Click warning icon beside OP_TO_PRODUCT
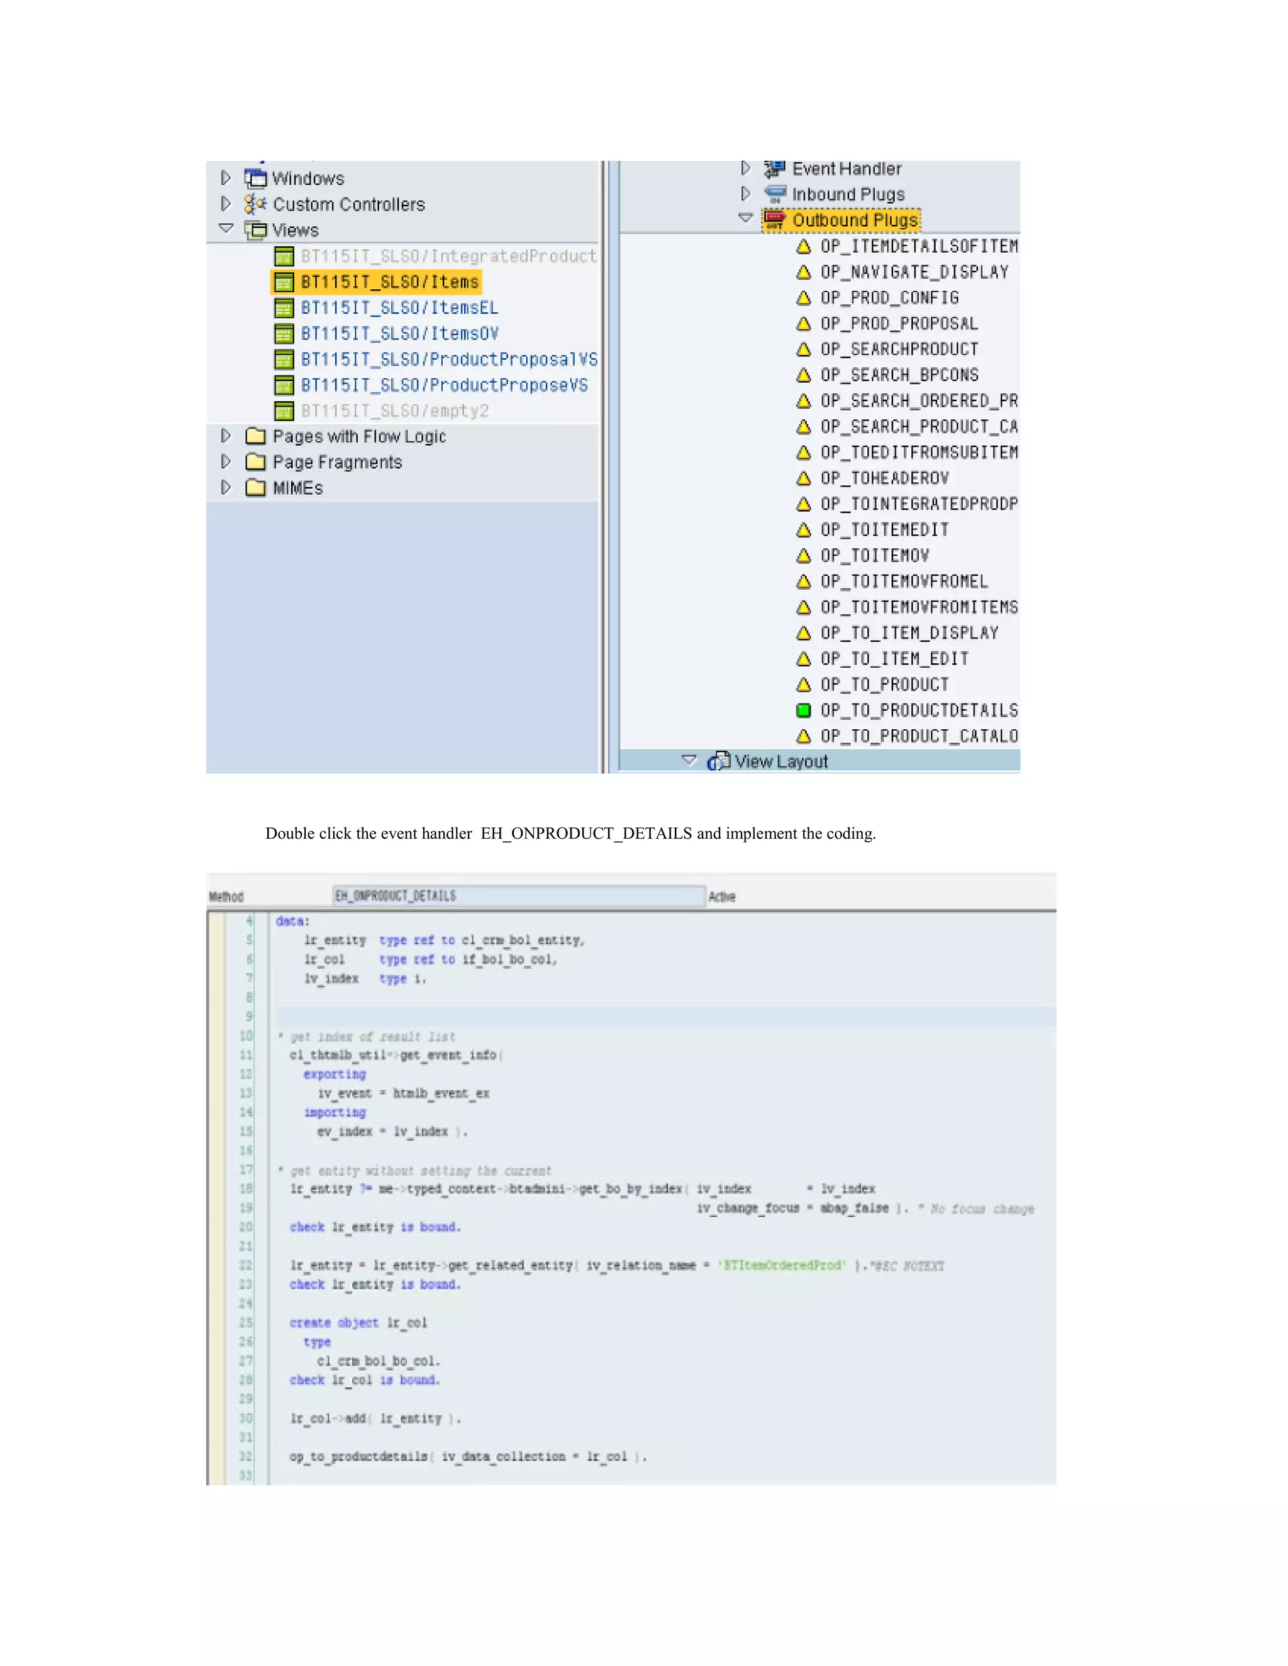The height and width of the screenshot is (1666, 1288). coord(804,684)
